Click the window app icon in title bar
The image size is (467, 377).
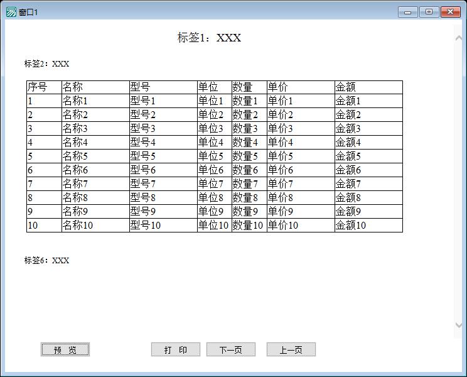click(x=11, y=12)
